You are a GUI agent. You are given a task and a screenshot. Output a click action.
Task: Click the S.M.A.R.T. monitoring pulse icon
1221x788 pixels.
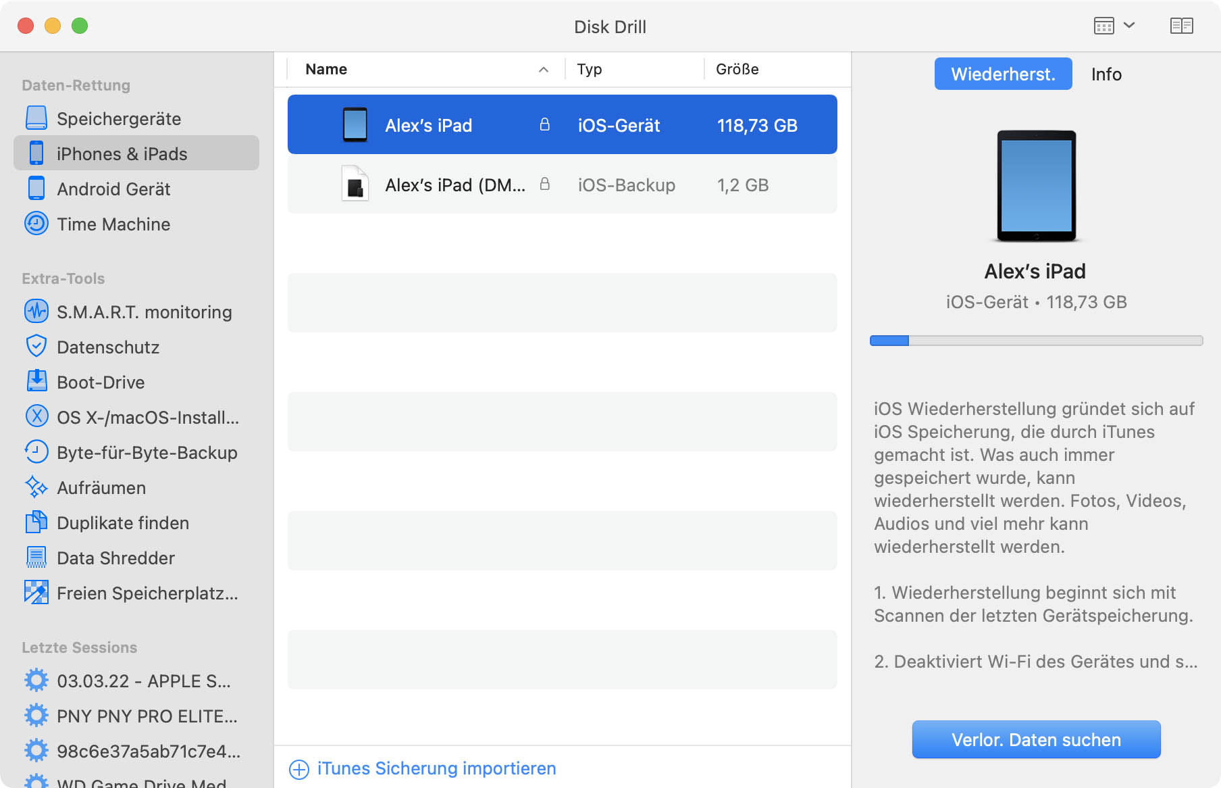pyautogui.click(x=36, y=312)
